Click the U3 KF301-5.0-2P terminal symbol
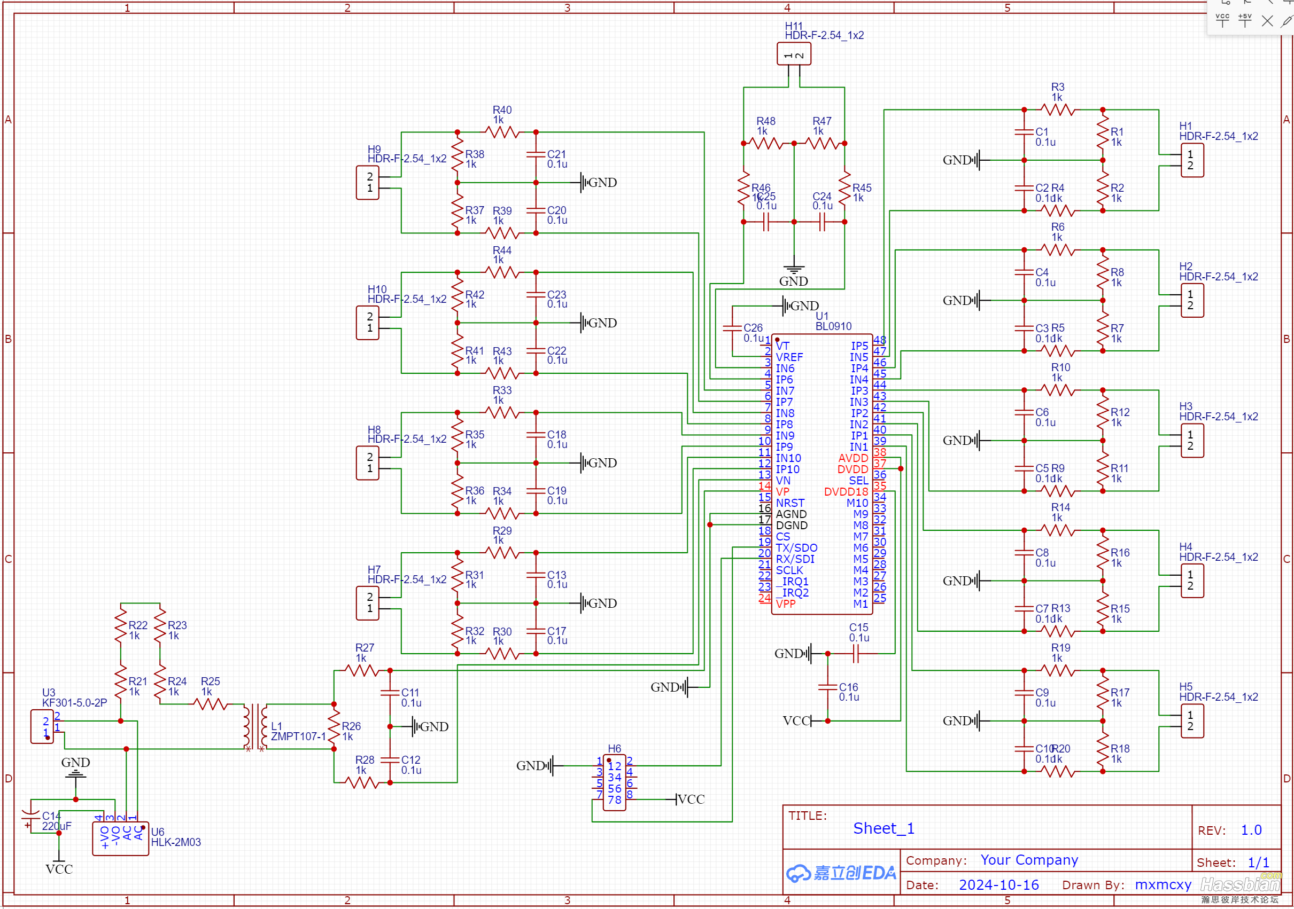 [42, 726]
